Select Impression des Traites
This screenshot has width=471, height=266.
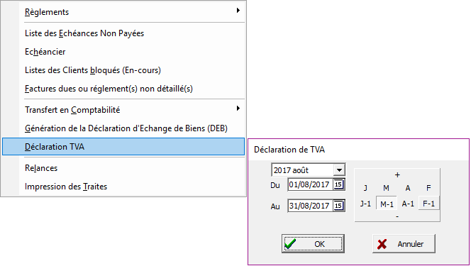pos(123,187)
